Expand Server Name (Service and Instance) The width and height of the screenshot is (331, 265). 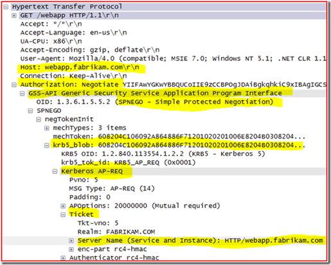(x=71, y=241)
